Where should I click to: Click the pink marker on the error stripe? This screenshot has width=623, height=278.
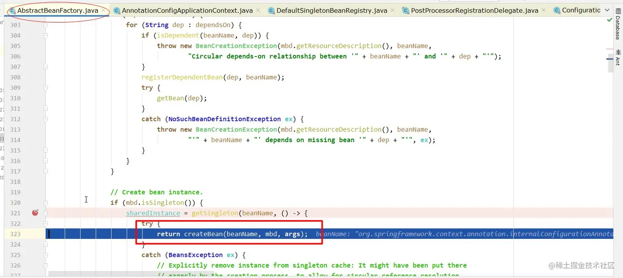coord(609,49)
